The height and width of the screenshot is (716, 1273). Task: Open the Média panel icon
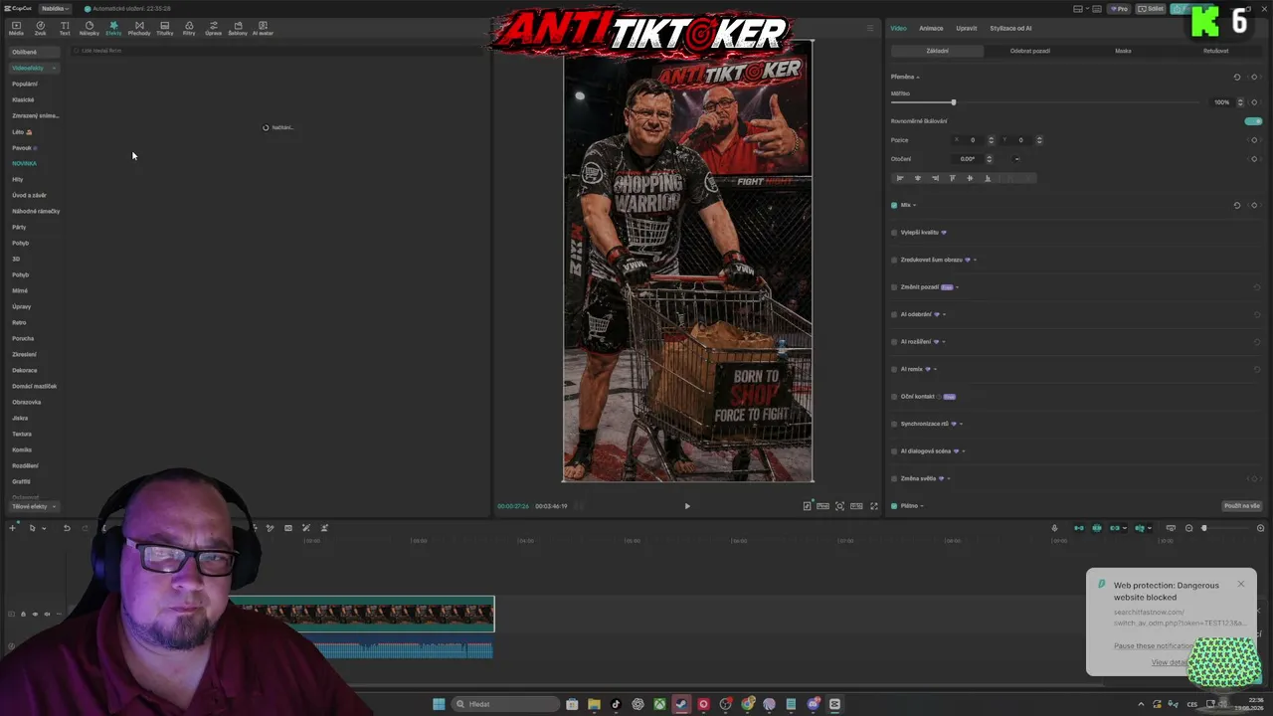point(16,28)
